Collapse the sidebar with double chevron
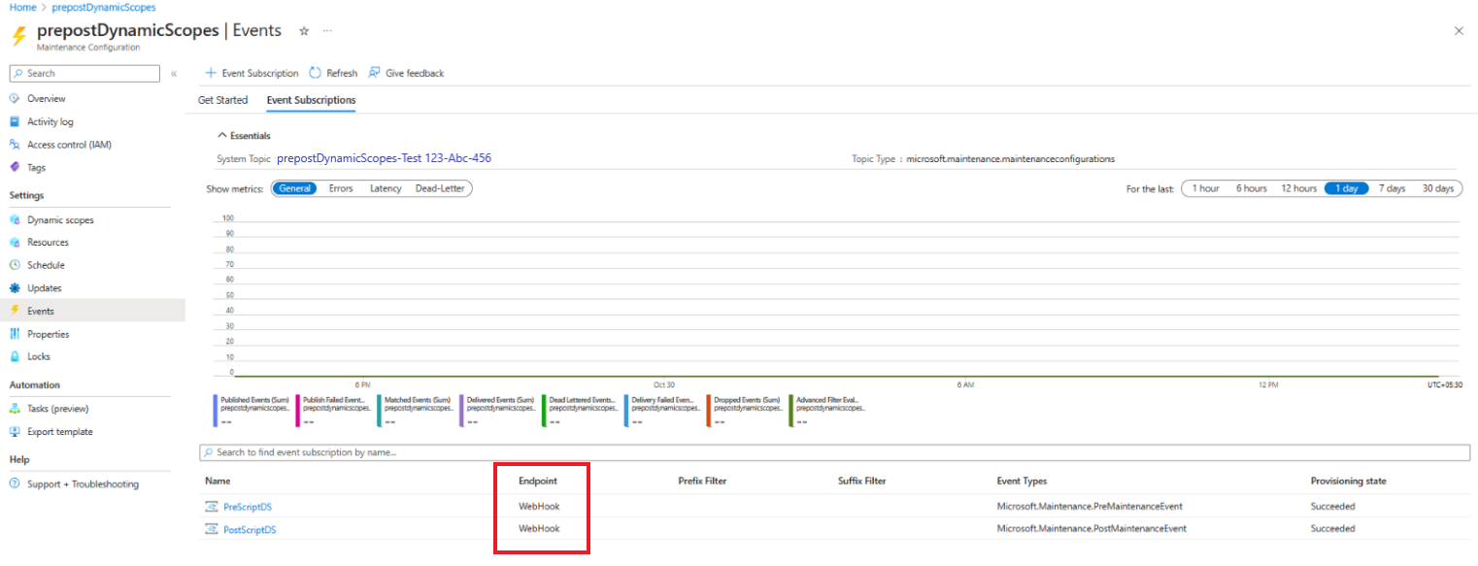 click(174, 74)
